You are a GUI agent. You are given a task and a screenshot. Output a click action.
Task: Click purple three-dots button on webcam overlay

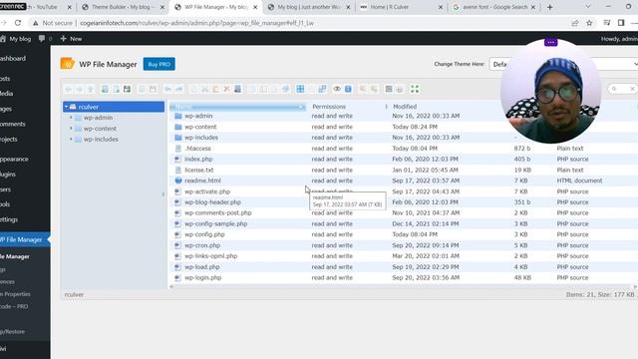[550, 42]
